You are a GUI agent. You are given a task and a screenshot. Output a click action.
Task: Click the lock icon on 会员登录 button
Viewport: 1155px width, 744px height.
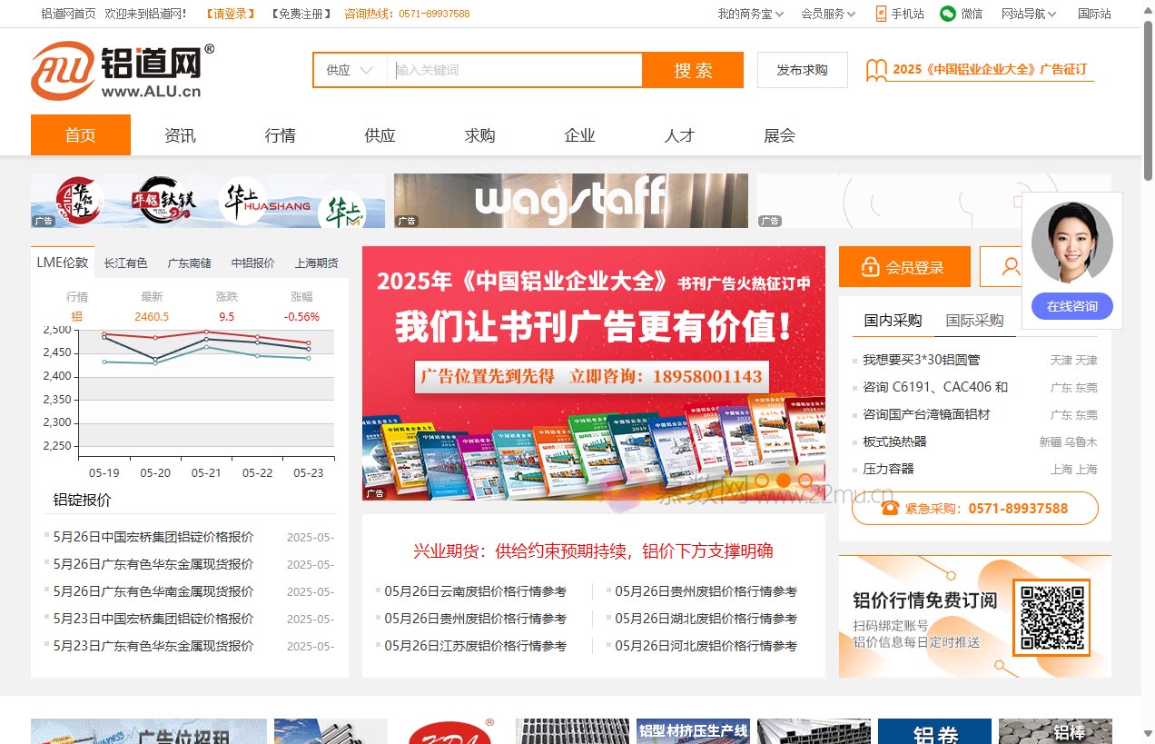tap(870, 266)
